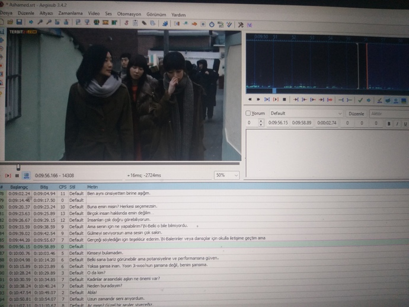Open the Video menu

(94, 13)
